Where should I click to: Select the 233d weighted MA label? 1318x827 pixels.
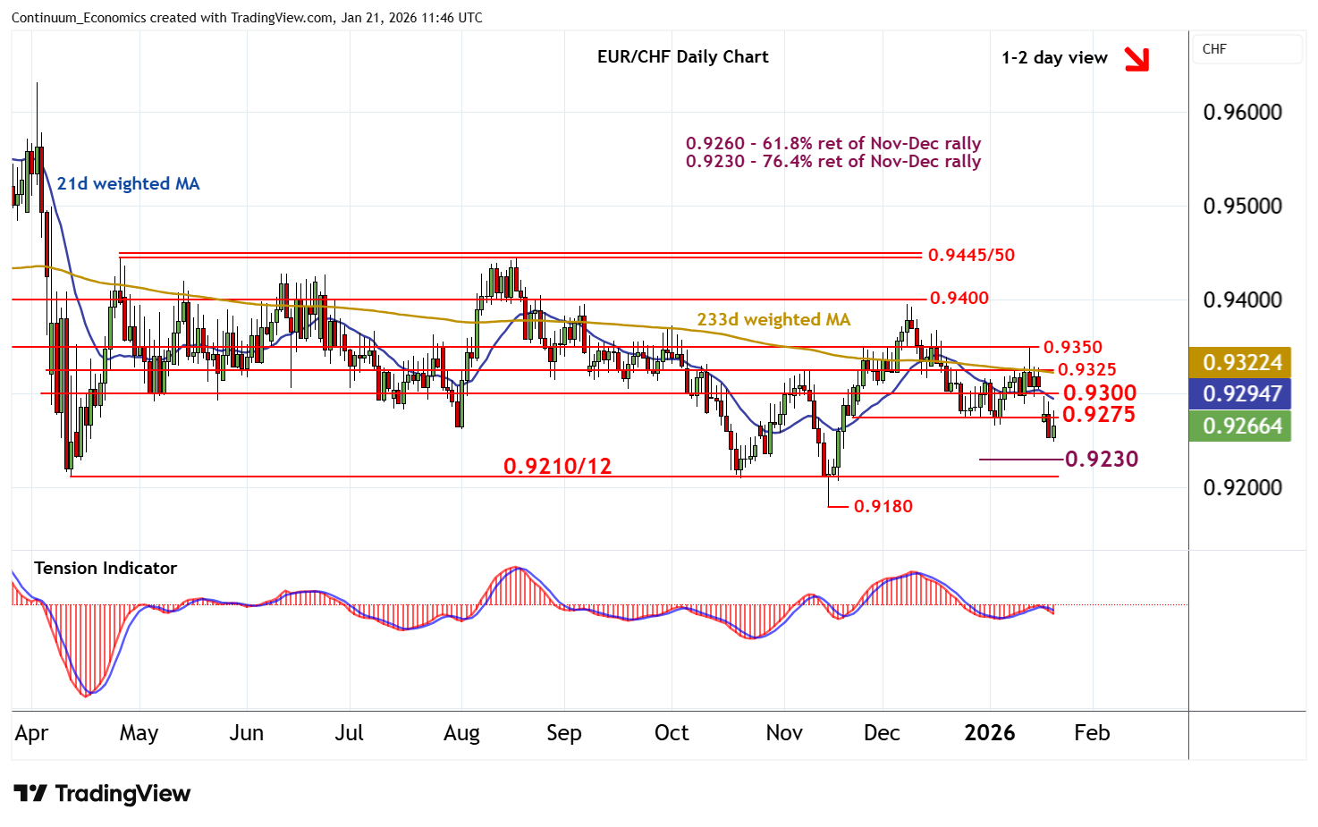click(x=773, y=319)
